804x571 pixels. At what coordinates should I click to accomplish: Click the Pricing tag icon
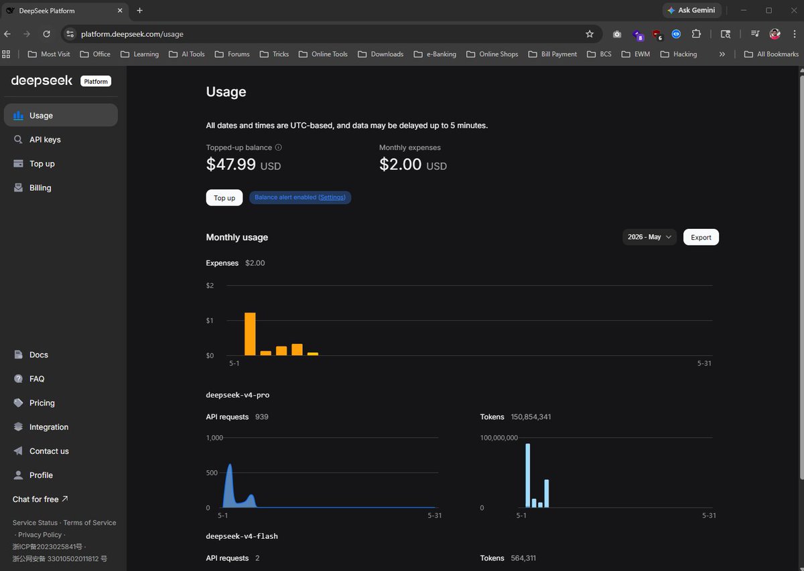18,403
